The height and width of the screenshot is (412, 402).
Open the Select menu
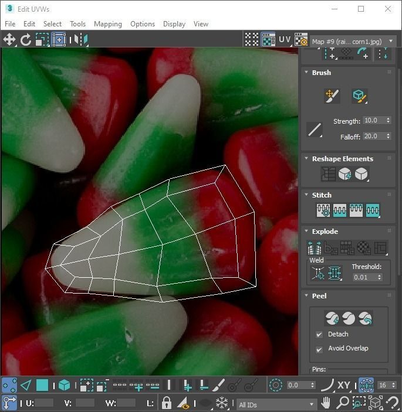[52, 24]
